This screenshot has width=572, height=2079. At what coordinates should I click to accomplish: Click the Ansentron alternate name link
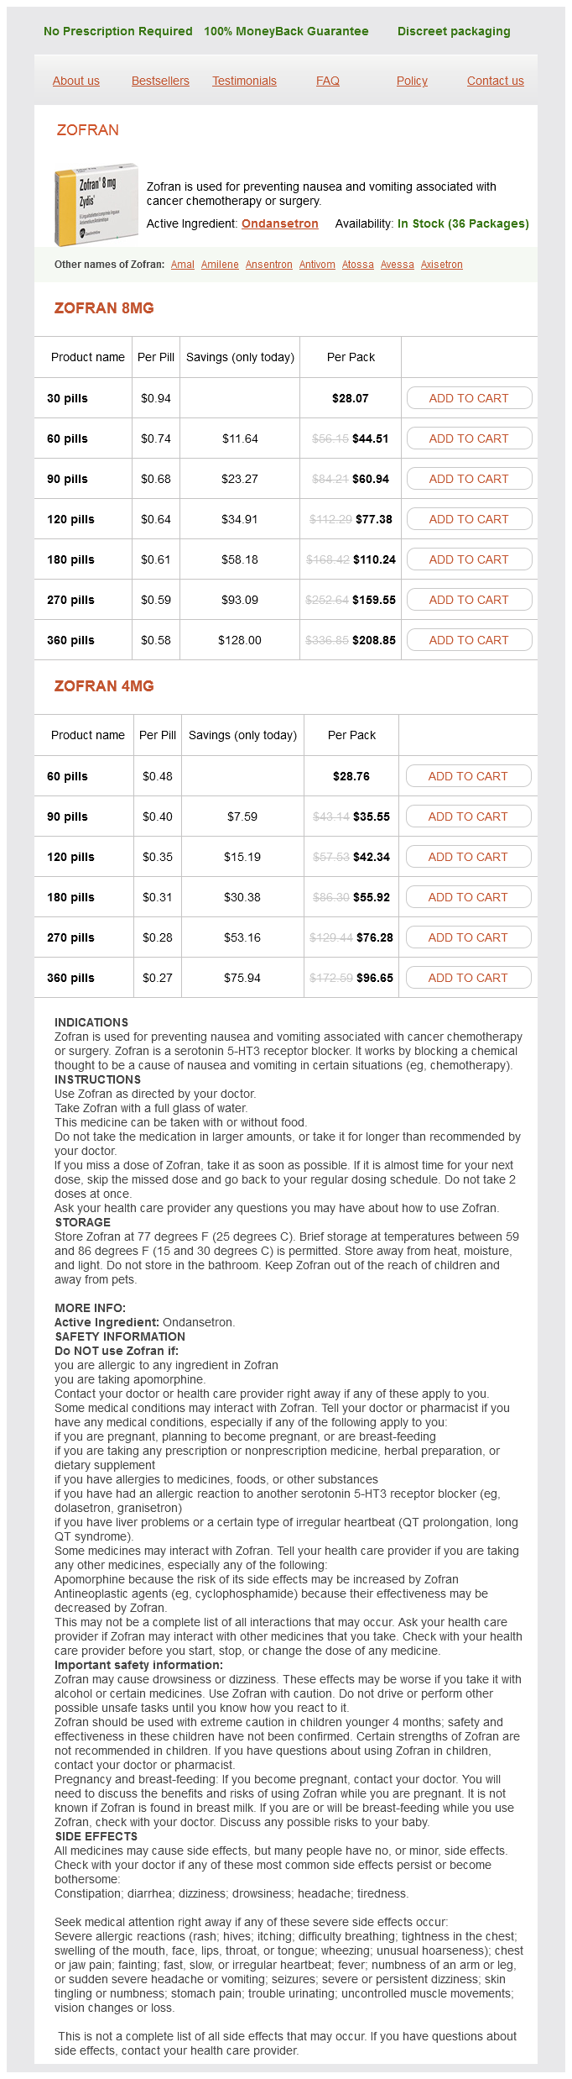pyautogui.click(x=269, y=265)
